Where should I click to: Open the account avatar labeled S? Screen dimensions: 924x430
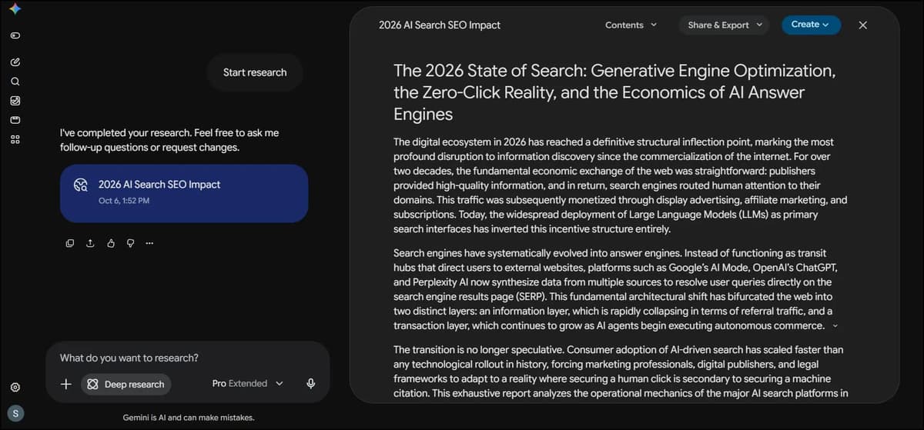point(16,413)
